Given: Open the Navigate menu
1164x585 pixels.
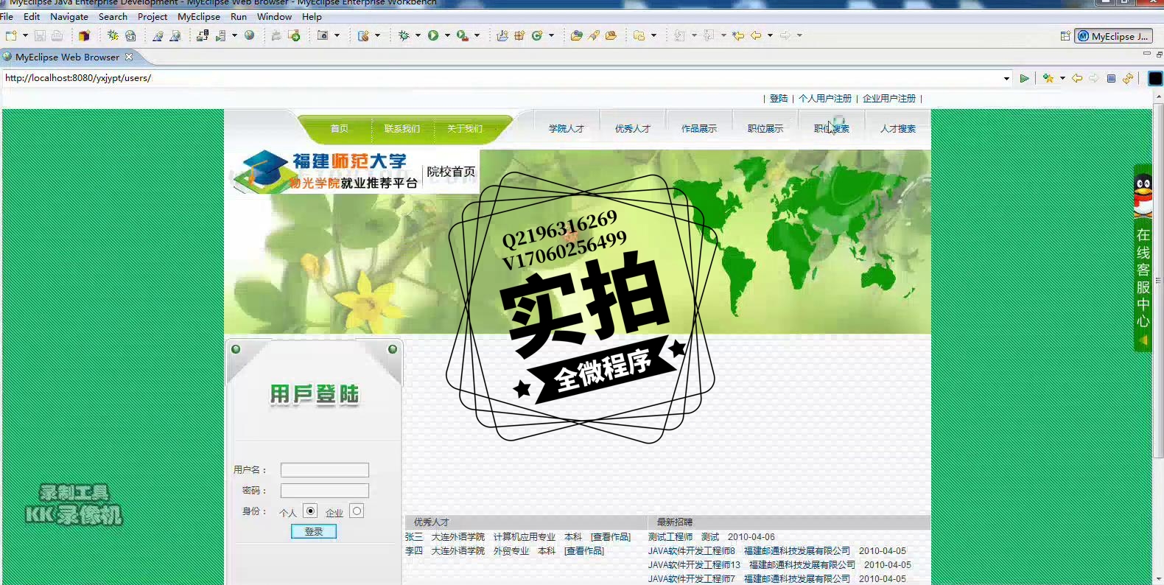Looking at the screenshot, I should 69,16.
